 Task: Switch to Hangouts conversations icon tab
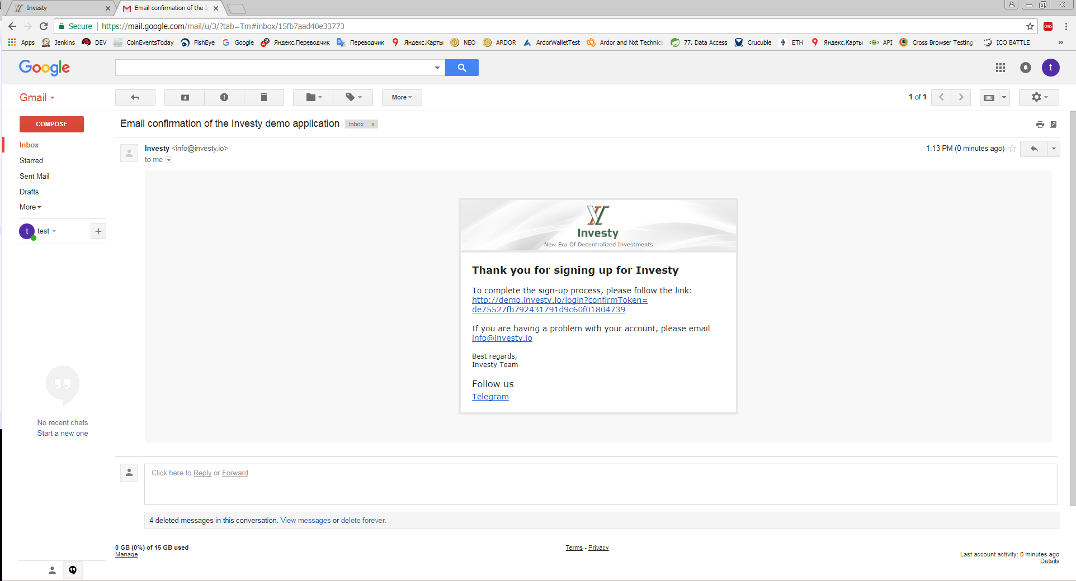(73, 570)
